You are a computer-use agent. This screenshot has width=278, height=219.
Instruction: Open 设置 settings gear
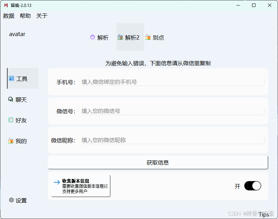pyautogui.click(x=18, y=200)
